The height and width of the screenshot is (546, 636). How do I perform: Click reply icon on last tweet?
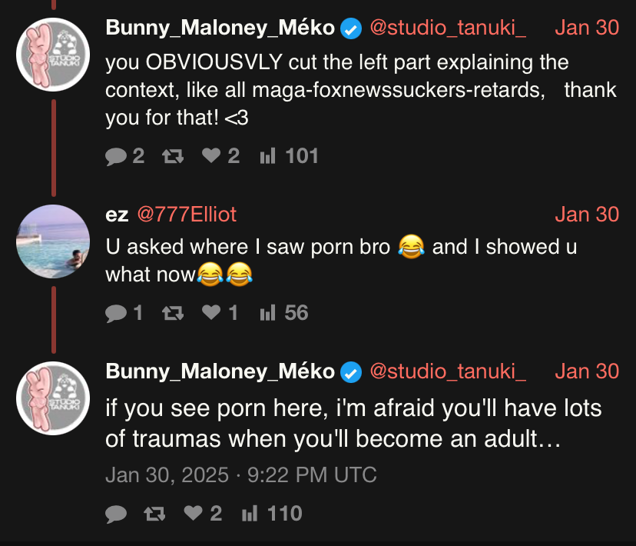(117, 514)
